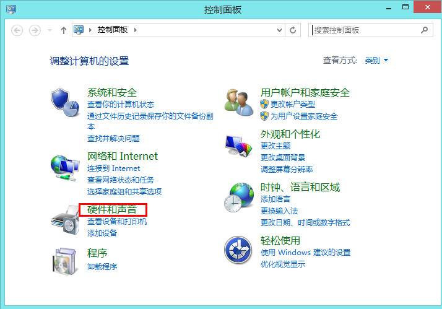The width and height of the screenshot is (442, 309).
Task: Maximize the 控制面板 window
Action: pyautogui.click(x=405, y=7)
